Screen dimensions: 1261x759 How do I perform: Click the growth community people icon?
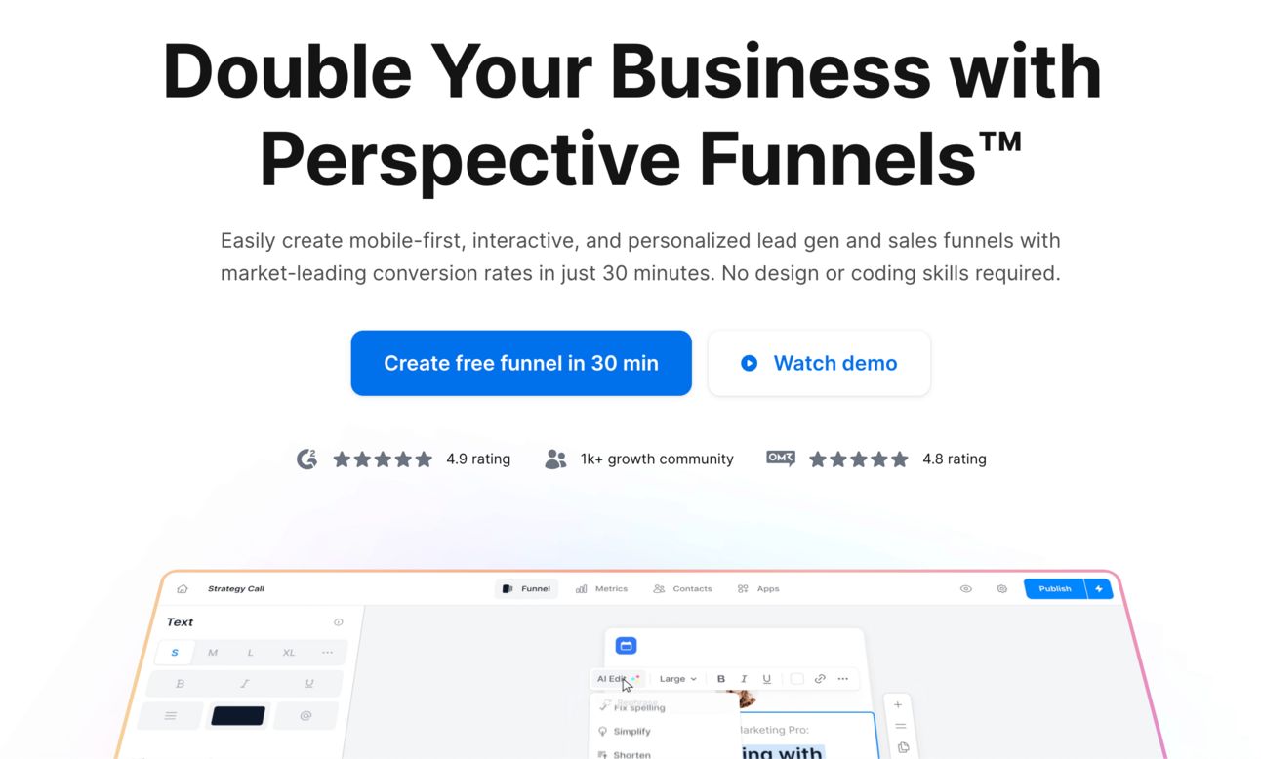(555, 459)
